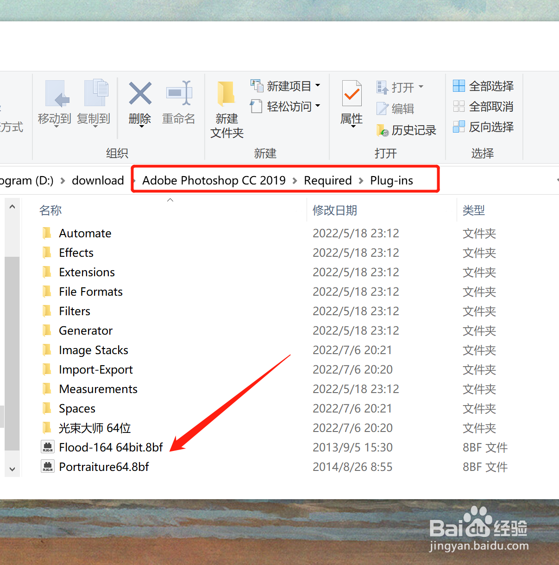Screen dimensions: 559x565
Task: Click the Select none (全部取消) icon
Action: (x=459, y=106)
